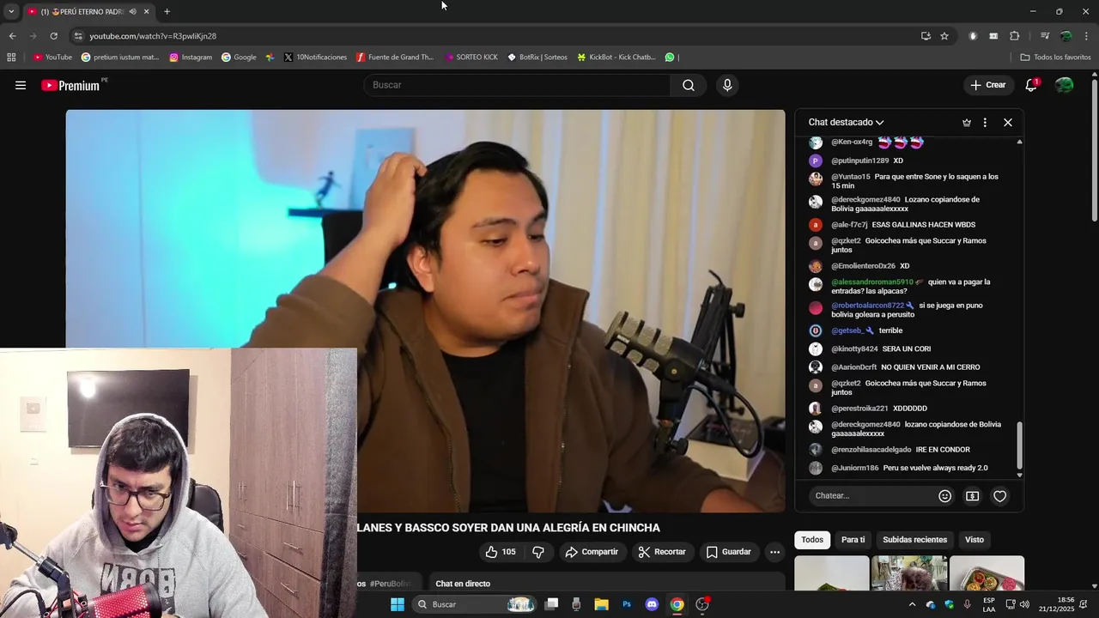Open chat participants crown icon

[x=967, y=123]
